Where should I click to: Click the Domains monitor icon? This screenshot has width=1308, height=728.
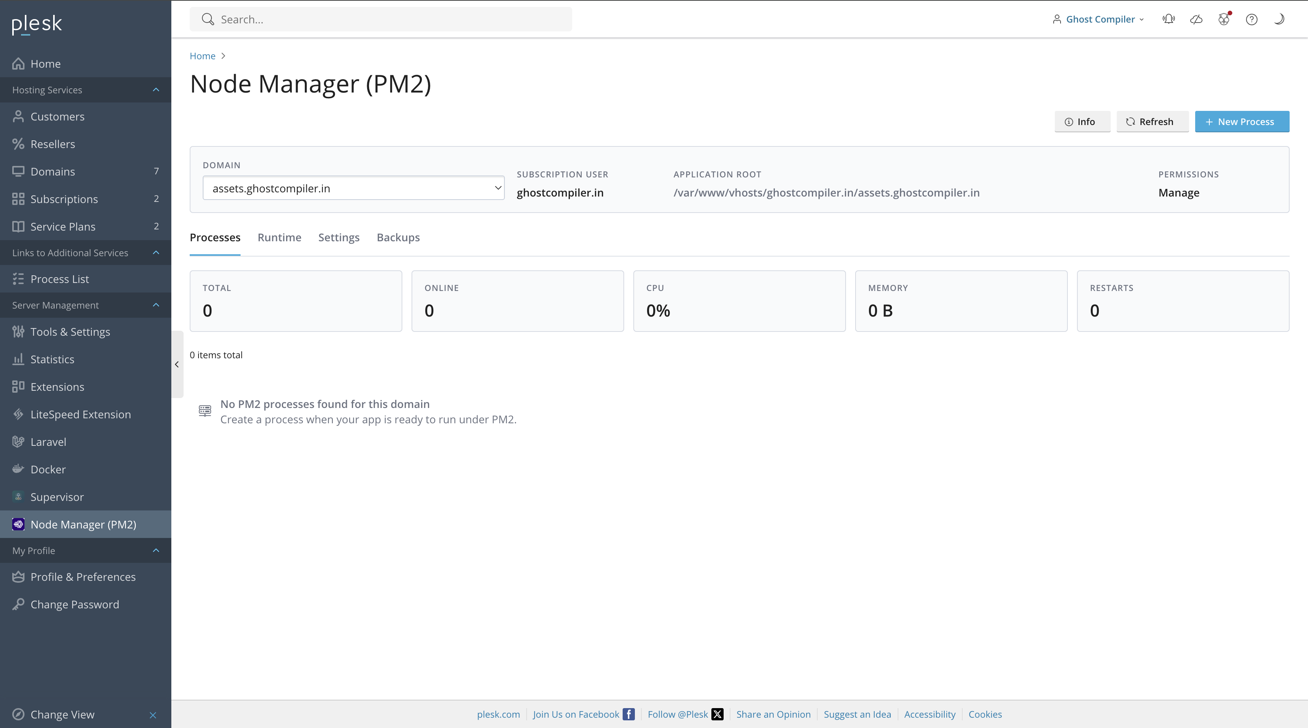pos(18,172)
